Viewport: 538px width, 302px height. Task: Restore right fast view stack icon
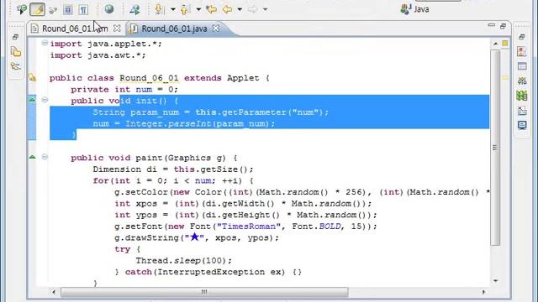(522, 37)
